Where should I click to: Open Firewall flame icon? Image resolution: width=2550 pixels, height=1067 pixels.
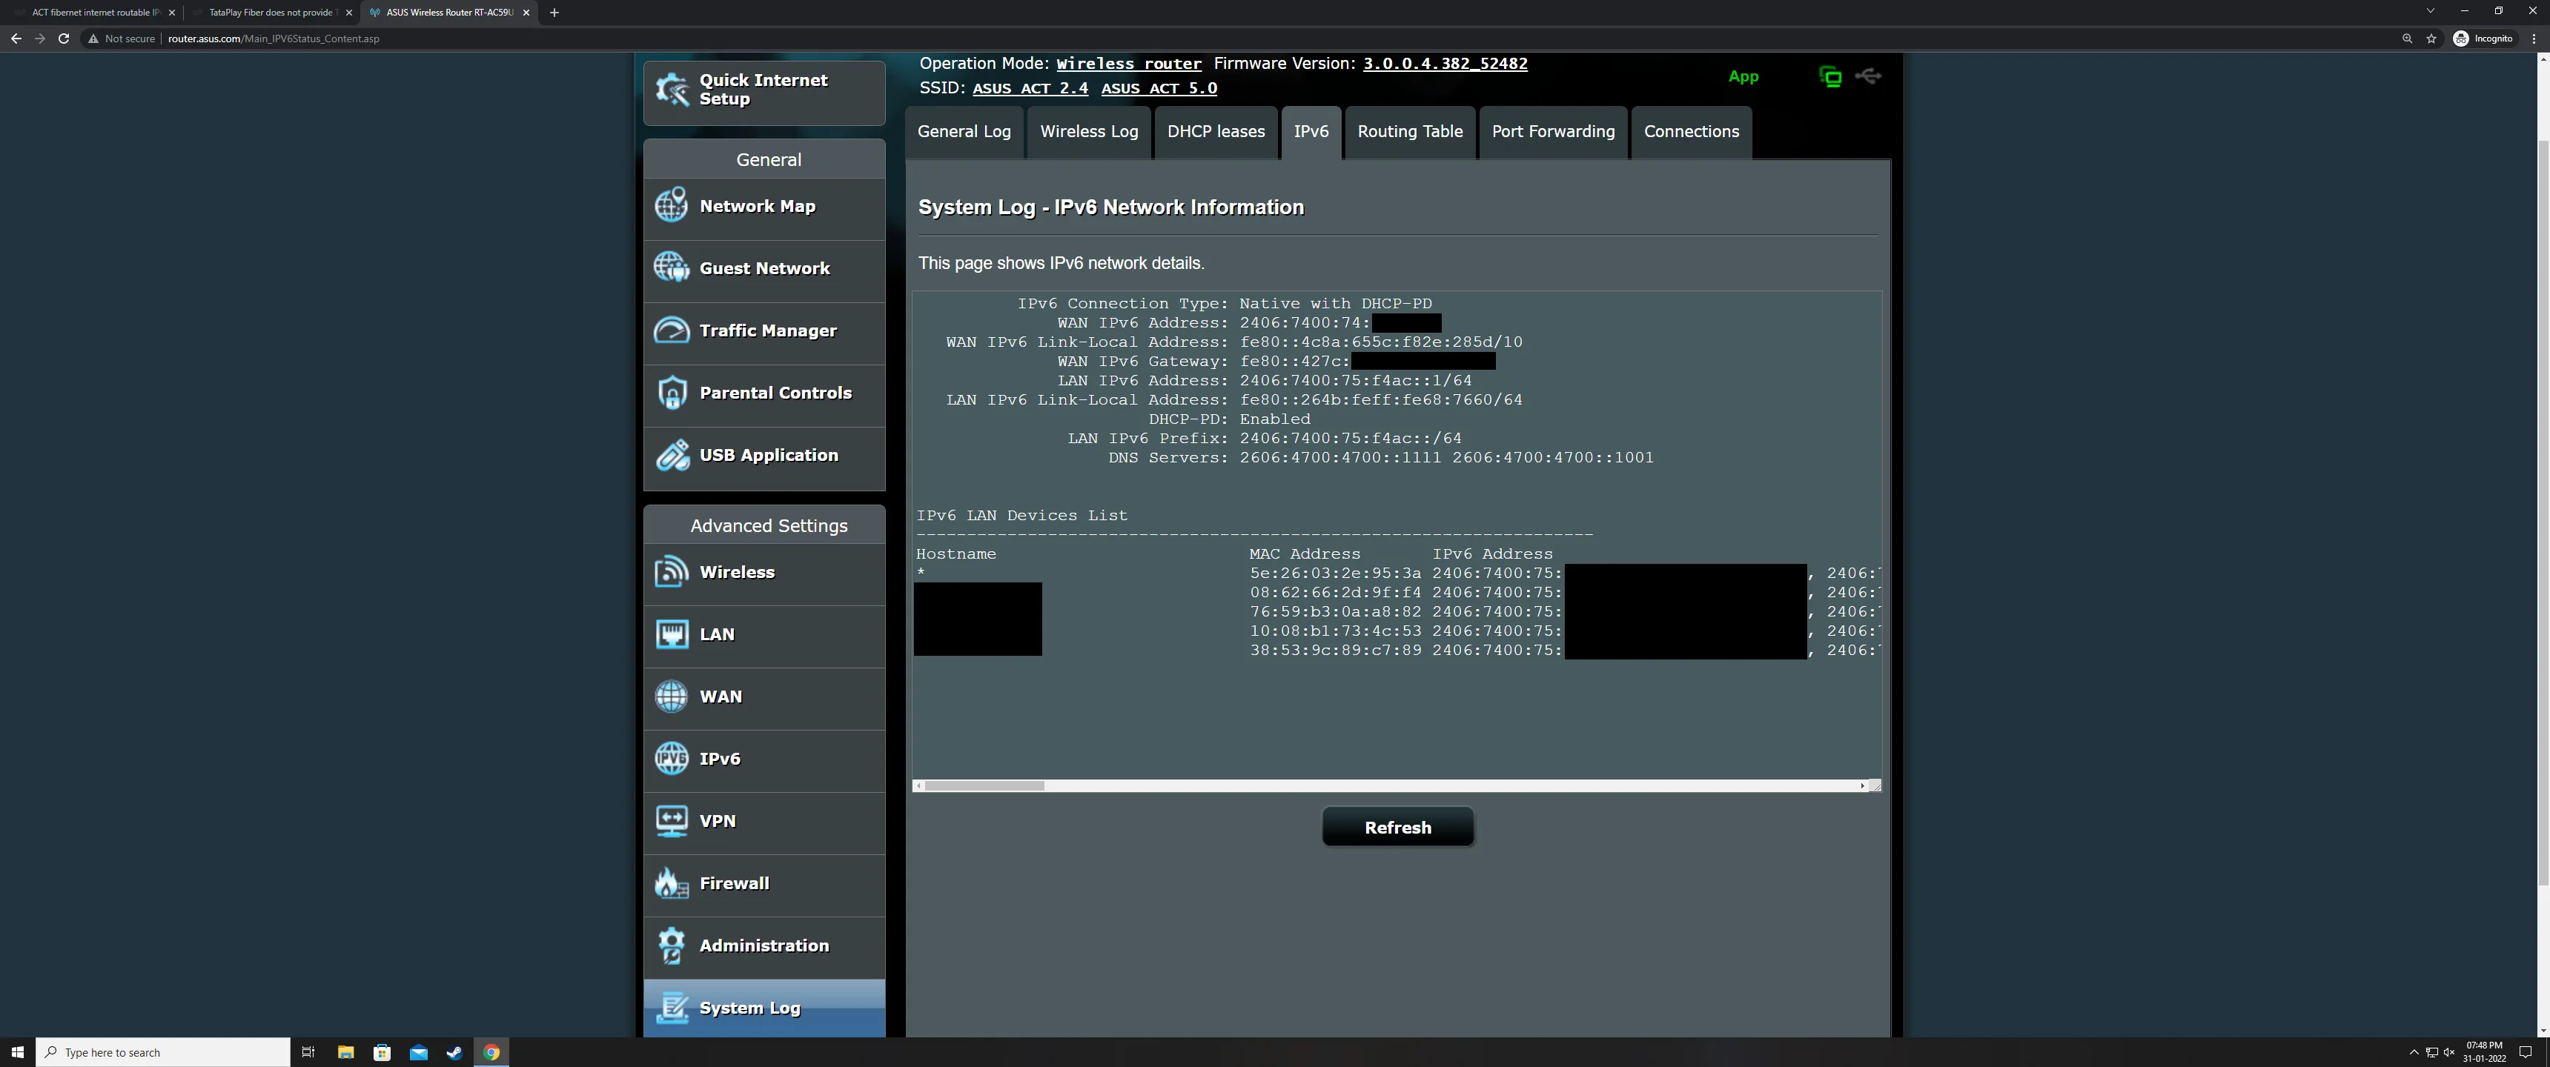pyautogui.click(x=671, y=883)
